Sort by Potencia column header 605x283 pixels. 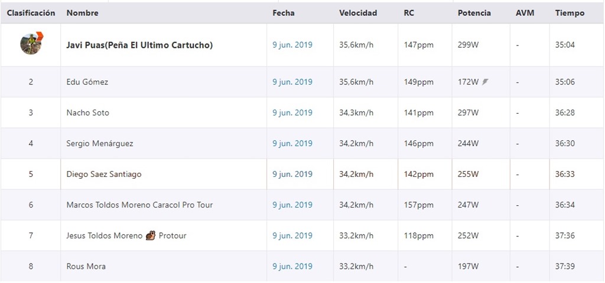[474, 13]
